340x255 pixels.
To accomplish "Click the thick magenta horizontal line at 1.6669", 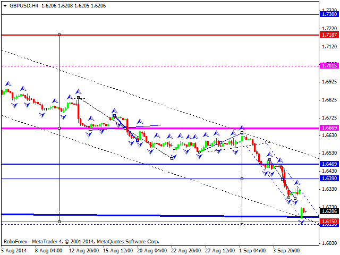I will pos(159,128).
